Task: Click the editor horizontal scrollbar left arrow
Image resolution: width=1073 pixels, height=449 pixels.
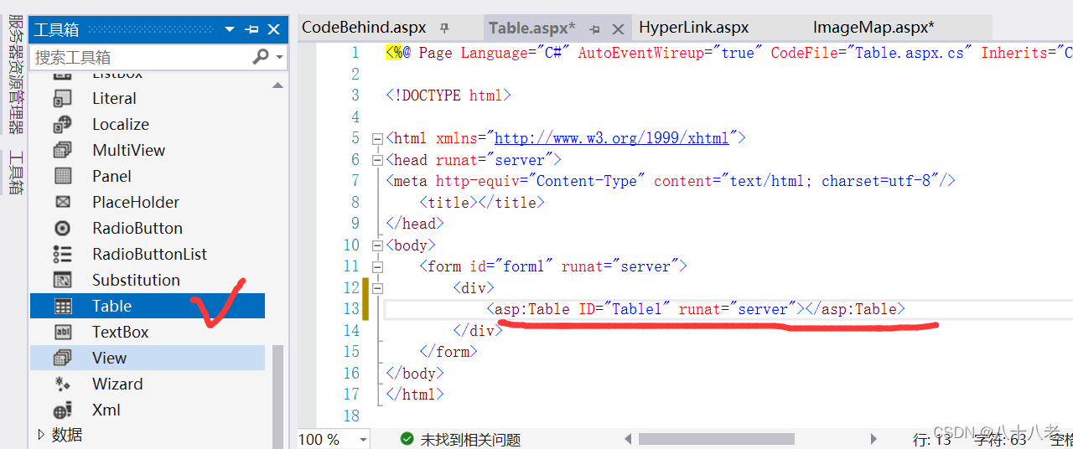Action: tap(629, 438)
